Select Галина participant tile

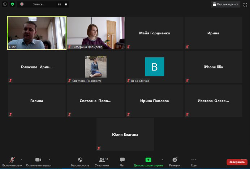pyautogui.click(x=37, y=101)
